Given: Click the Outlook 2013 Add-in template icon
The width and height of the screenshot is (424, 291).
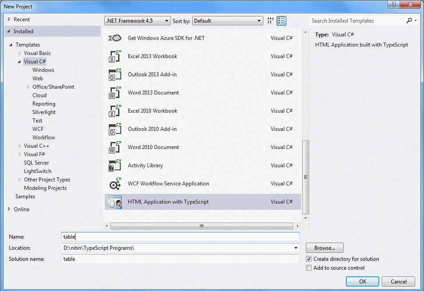Looking at the screenshot, I should 115,75.
